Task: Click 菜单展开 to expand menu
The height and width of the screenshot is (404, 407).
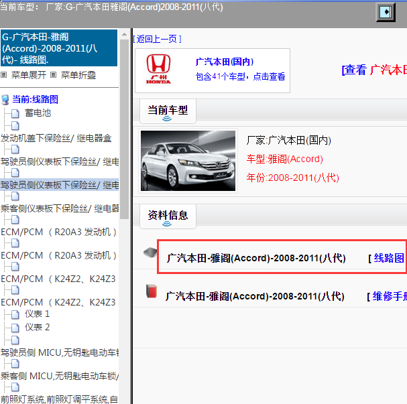Action: click(x=29, y=75)
